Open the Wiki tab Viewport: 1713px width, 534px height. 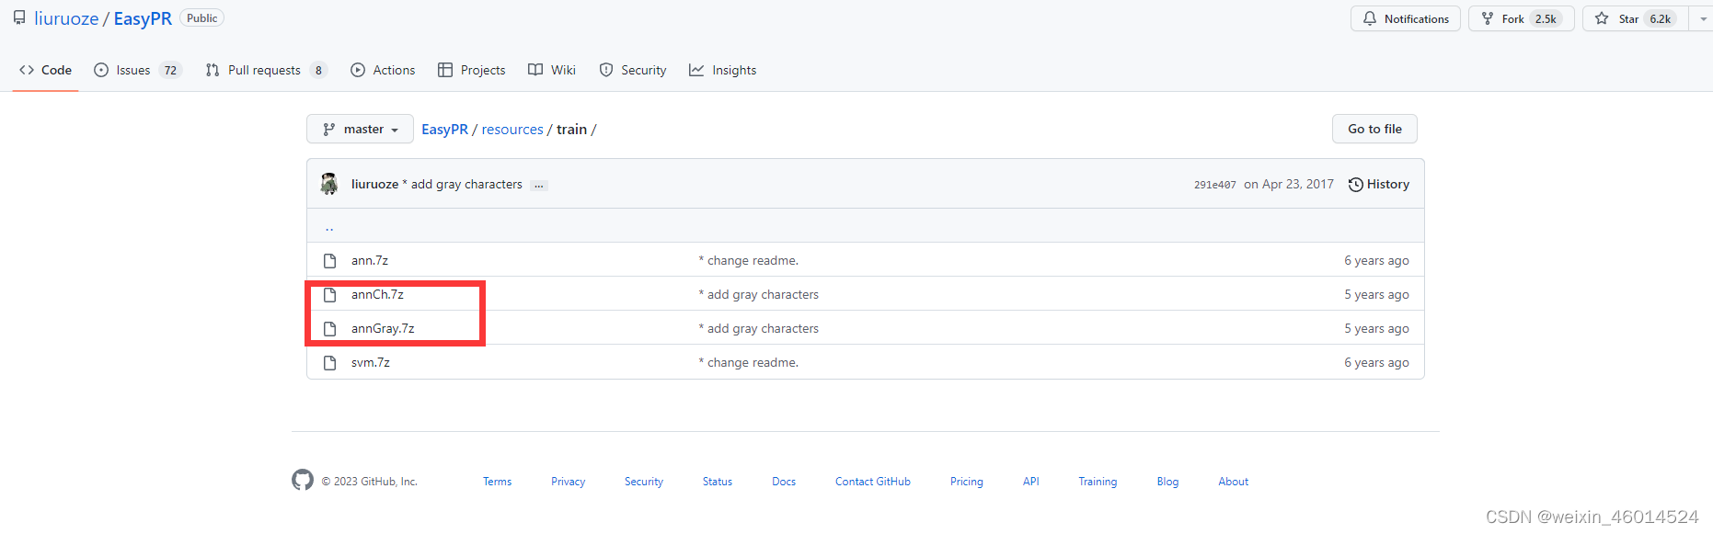pyautogui.click(x=552, y=70)
